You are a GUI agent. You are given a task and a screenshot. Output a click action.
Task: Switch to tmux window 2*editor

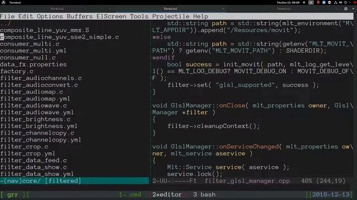point(167,194)
